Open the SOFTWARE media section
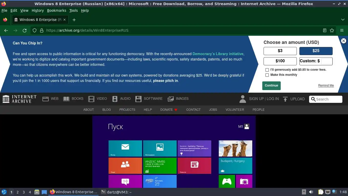Image resolution: width=348 pixels, height=196 pixels. [x=149, y=99]
